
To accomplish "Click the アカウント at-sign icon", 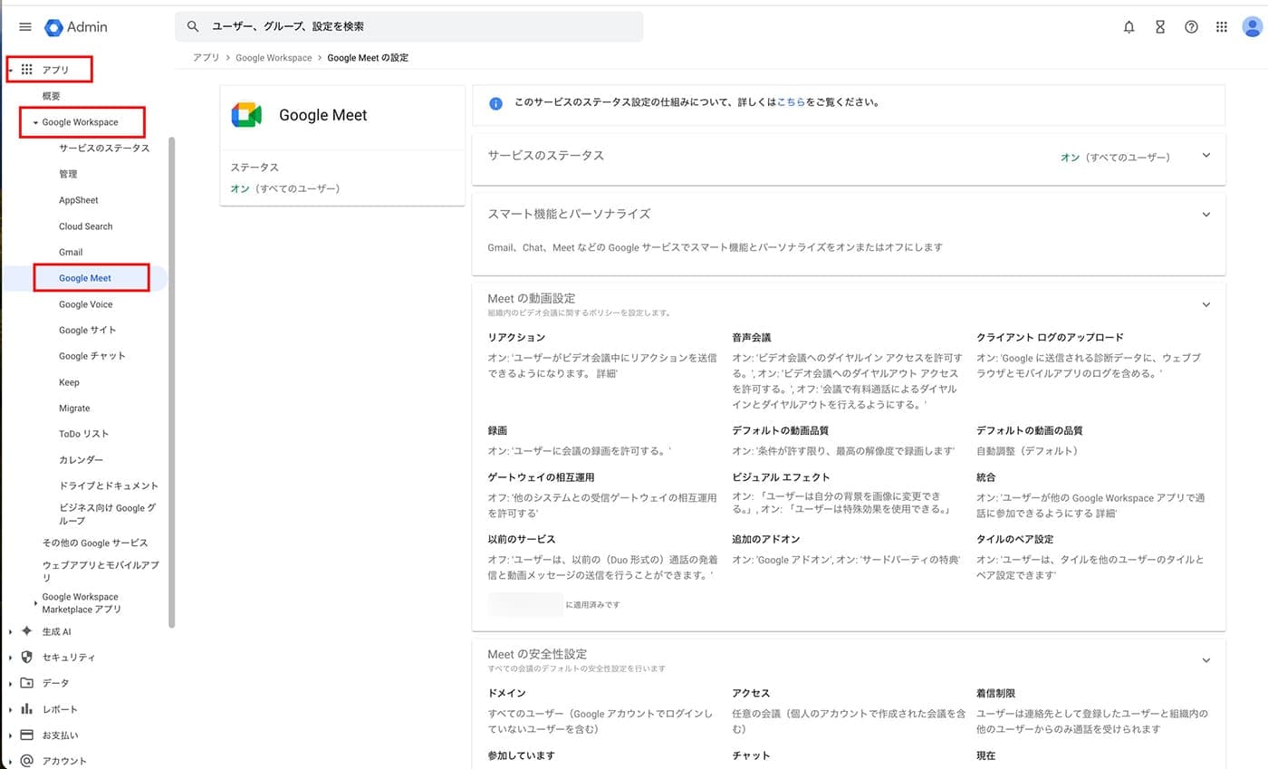I will (26, 761).
